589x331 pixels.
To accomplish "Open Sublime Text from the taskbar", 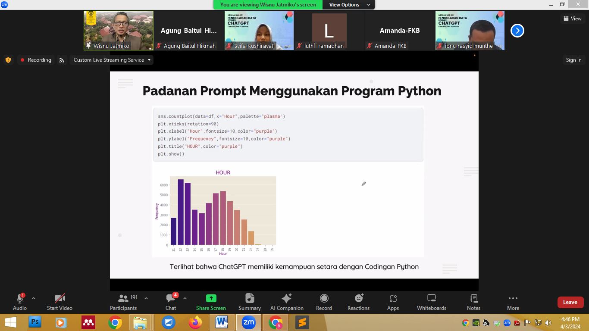I will click(302, 322).
